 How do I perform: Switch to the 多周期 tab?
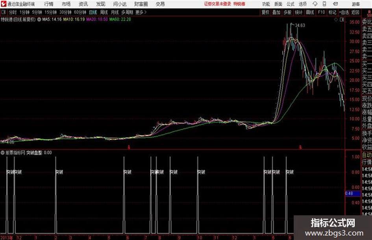pos(127,12)
